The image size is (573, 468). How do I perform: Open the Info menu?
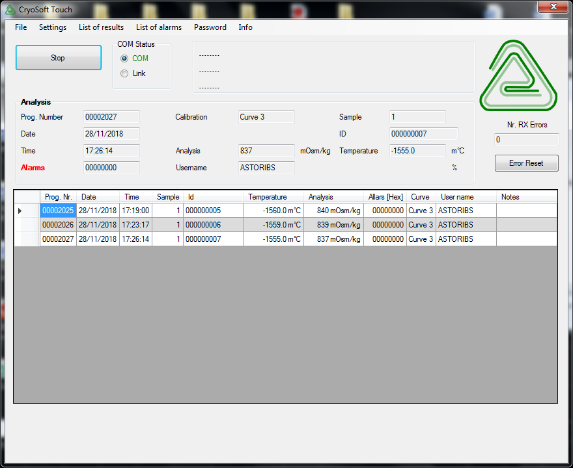pos(245,27)
